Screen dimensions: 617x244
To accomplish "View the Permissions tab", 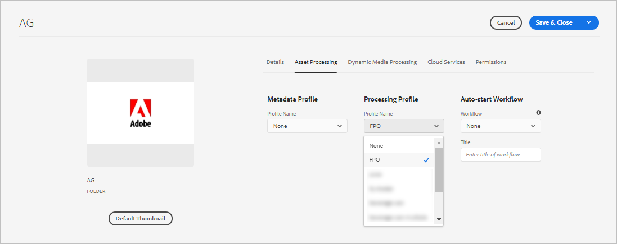I will pos(491,62).
